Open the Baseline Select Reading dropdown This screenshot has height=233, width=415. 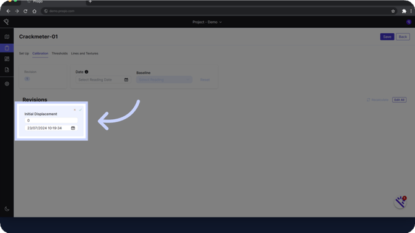point(164,80)
